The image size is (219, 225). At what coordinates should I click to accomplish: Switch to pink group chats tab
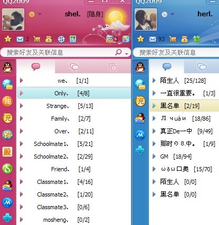click(x=75, y=67)
